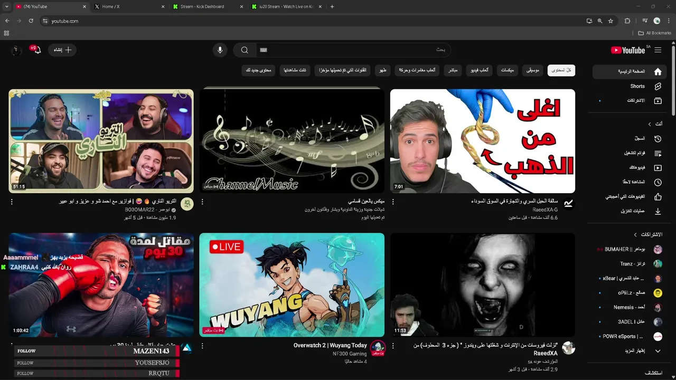676x380 pixels.
Task: Open a new browser tab
Action: tap(332, 7)
